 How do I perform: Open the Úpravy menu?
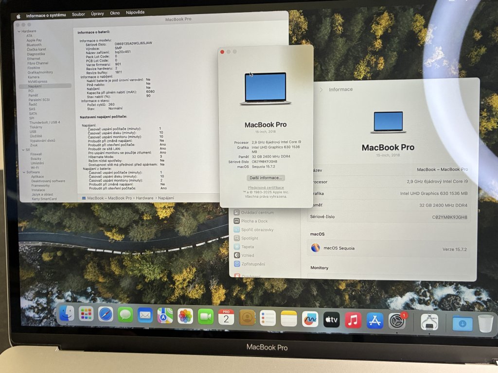tap(97, 14)
